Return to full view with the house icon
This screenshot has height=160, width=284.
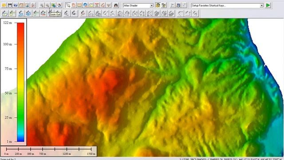tap(59, 5)
